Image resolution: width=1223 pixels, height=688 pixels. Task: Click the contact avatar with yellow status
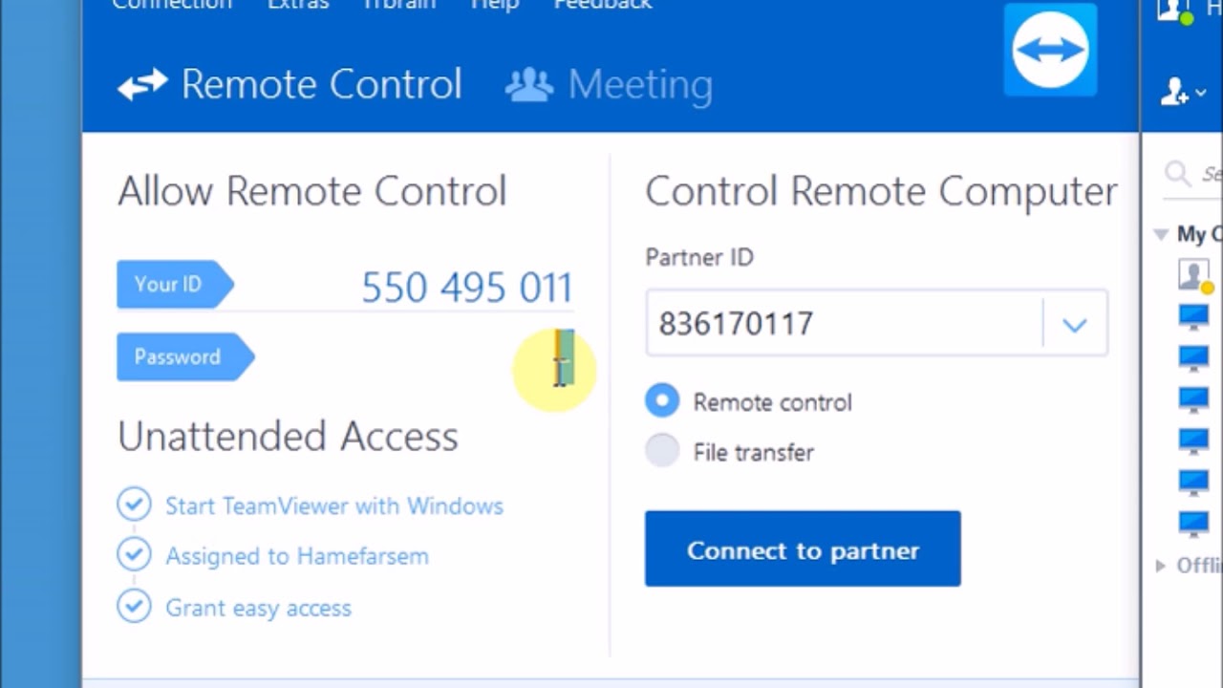[x=1193, y=275]
